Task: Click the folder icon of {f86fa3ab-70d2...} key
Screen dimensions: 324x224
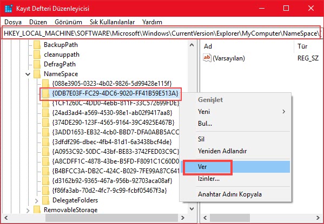Action: click(45, 191)
